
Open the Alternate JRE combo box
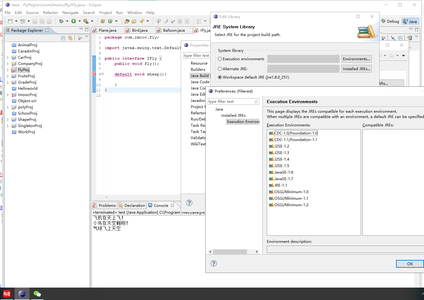(303, 69)
